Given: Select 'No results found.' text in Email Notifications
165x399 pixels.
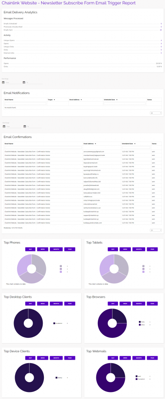Looking at the screenshot, I should tap(10, 108).
